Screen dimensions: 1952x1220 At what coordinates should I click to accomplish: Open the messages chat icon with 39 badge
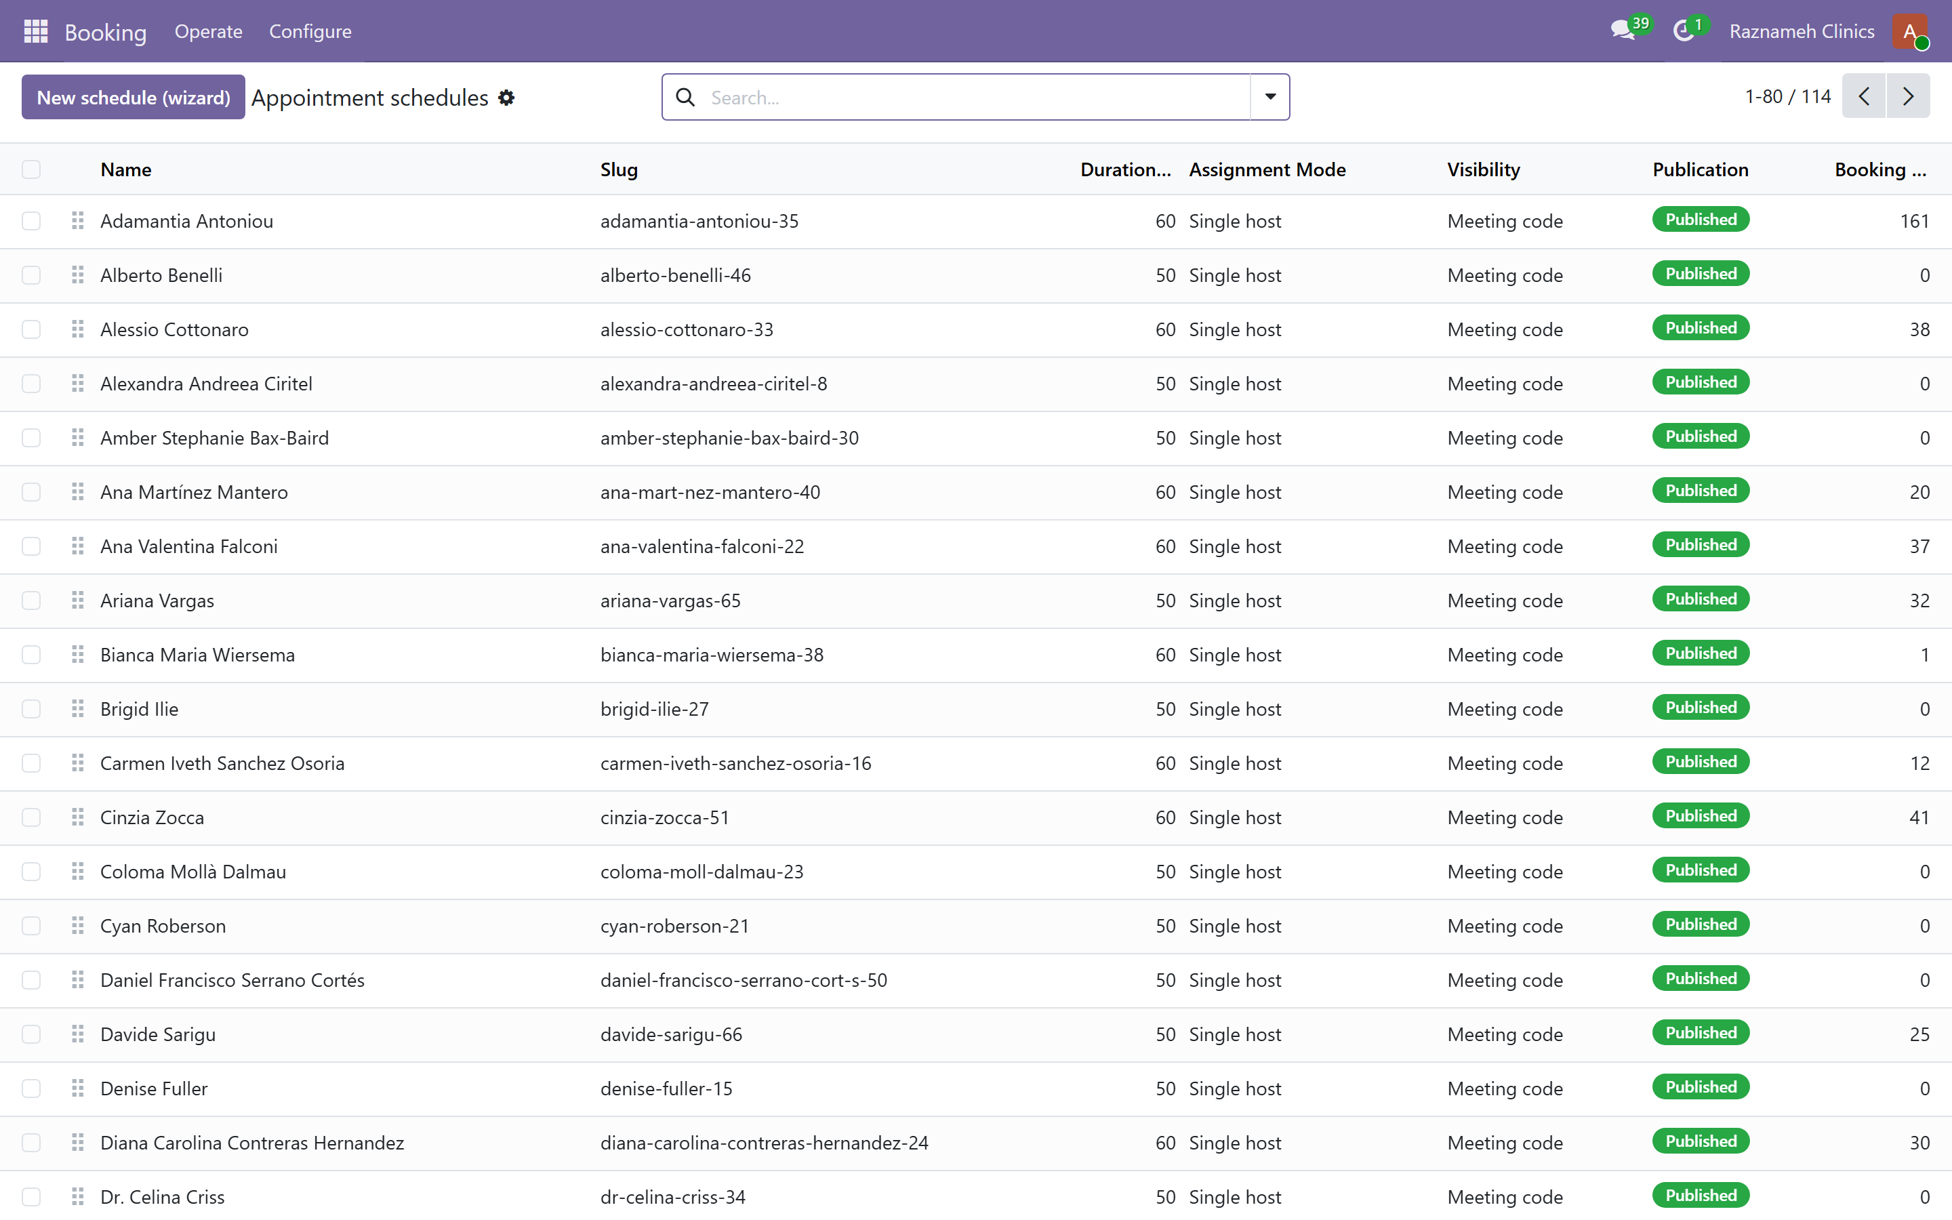point(1623,31)
